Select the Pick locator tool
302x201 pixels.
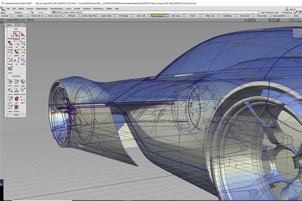pos(10,61)
